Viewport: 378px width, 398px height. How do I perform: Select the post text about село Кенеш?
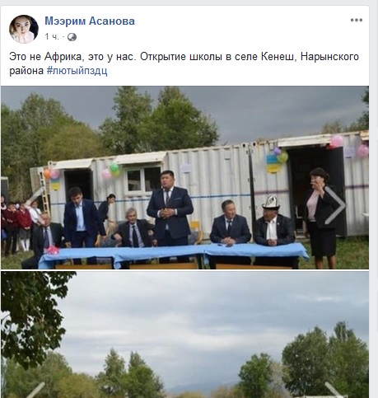(x=184, y=63)
